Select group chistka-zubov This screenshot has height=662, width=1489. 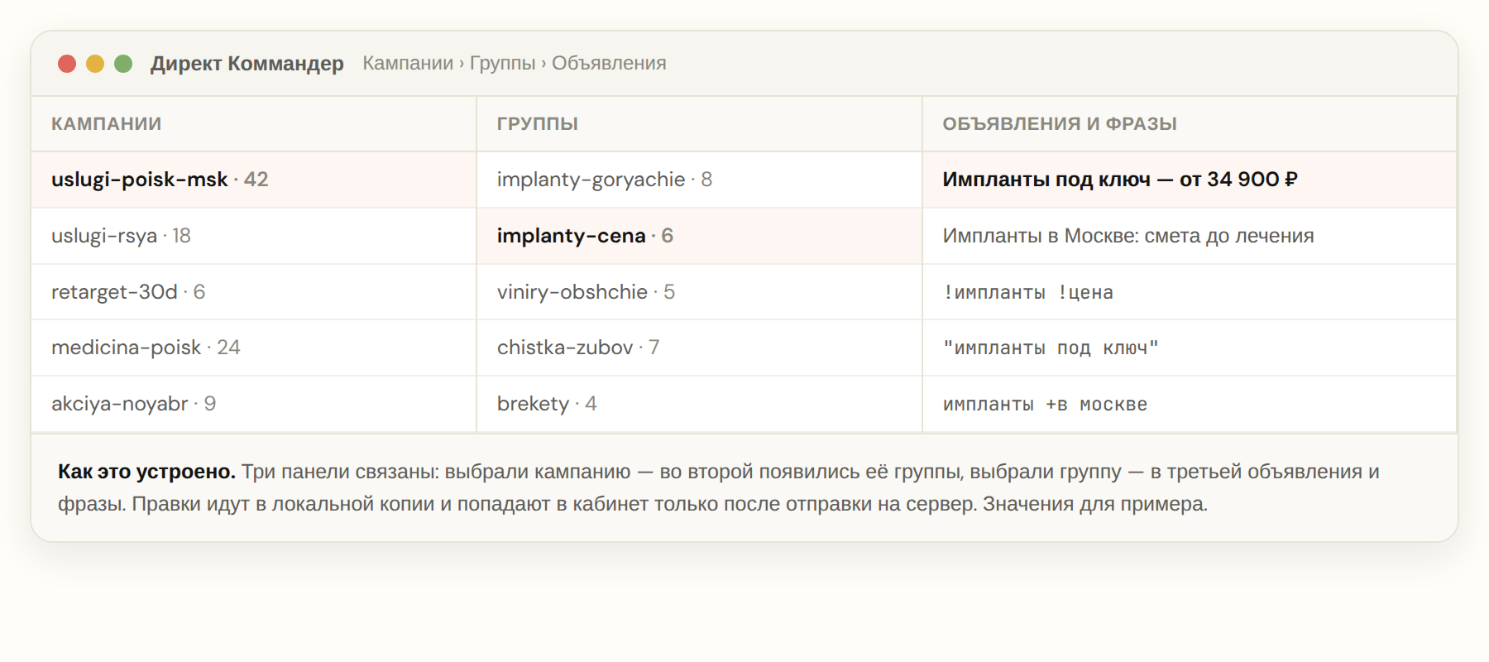click(x=700, y=348)
